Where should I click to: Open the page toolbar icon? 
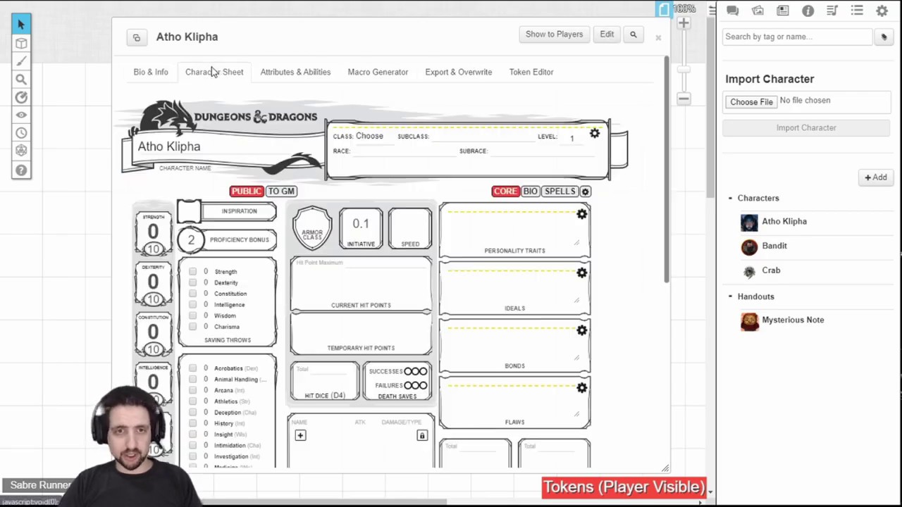[x=664, y=9]
